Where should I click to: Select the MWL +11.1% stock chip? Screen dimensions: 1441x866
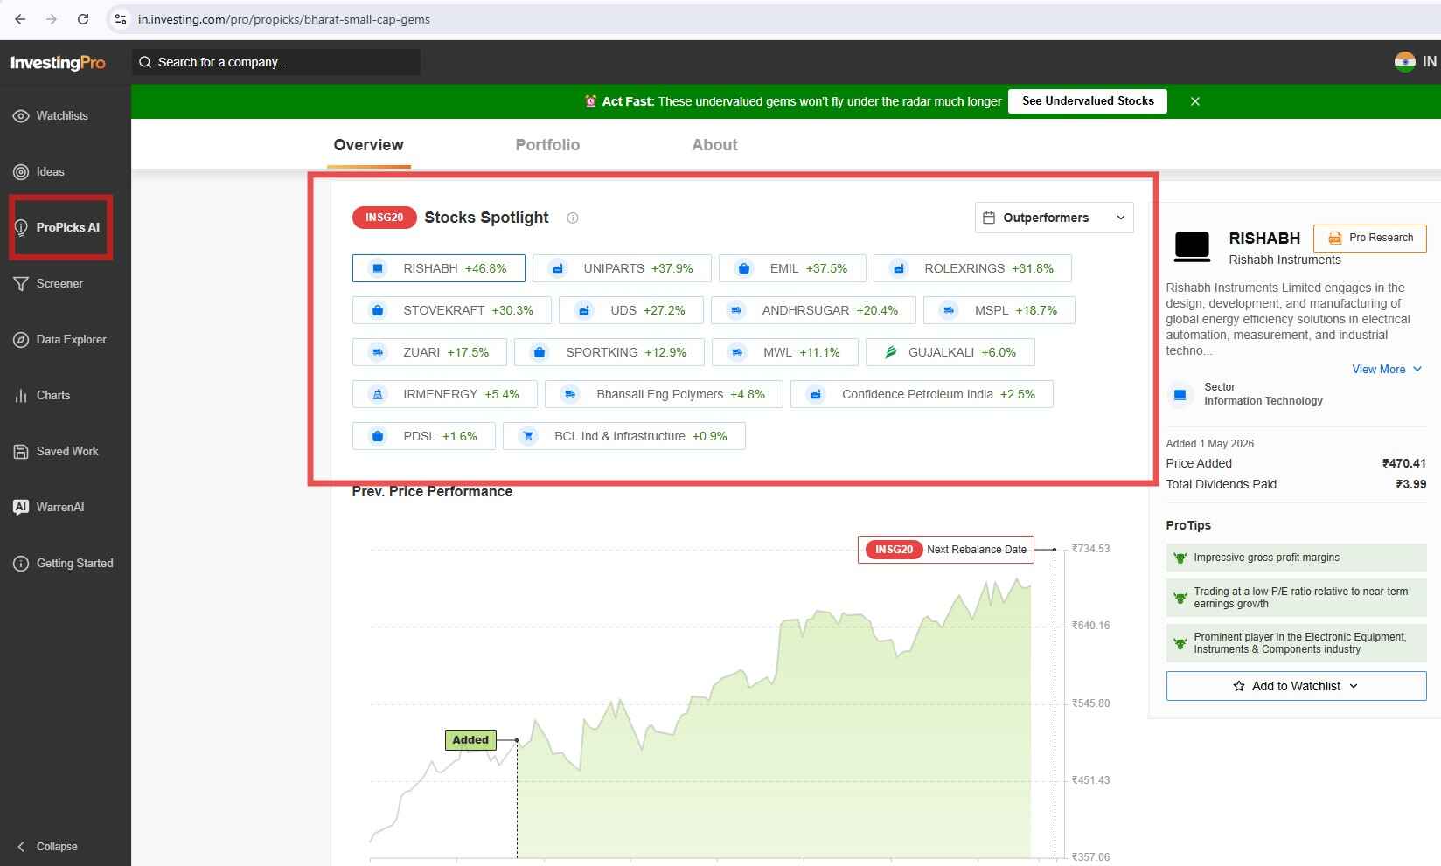pos(785,352)
